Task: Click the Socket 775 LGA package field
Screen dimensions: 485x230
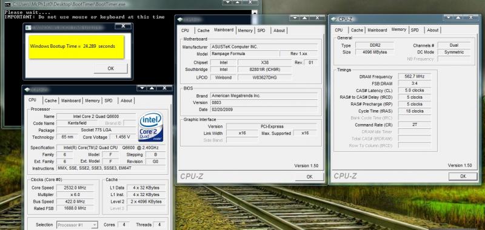Action: [x=96, y=130]
